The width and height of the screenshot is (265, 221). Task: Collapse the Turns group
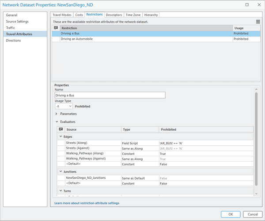click(61, 190)
